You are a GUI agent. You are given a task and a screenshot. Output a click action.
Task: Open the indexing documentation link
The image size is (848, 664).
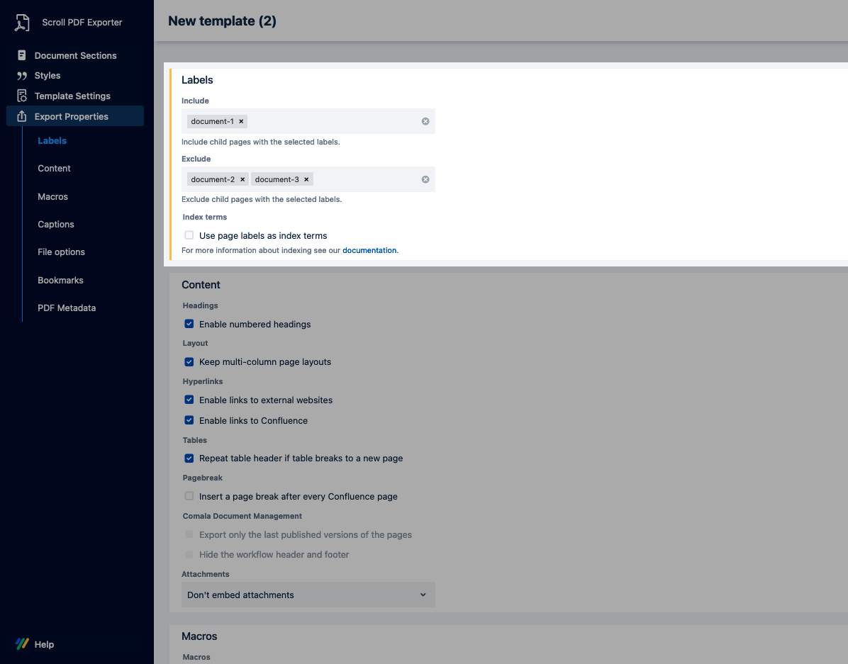pos(369,250)
